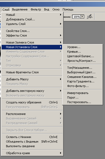Click the airbrush pen icon in options bar

click(x=90, y=17)
